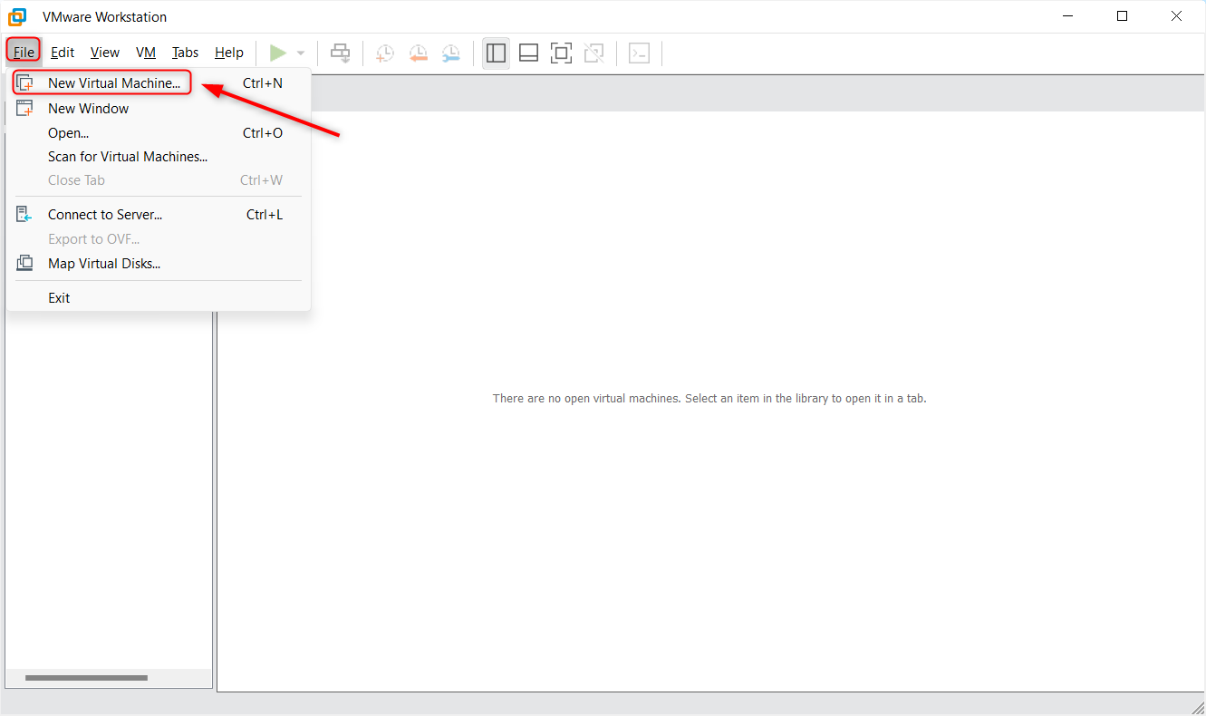Open the Edit menu

point(63,53)
